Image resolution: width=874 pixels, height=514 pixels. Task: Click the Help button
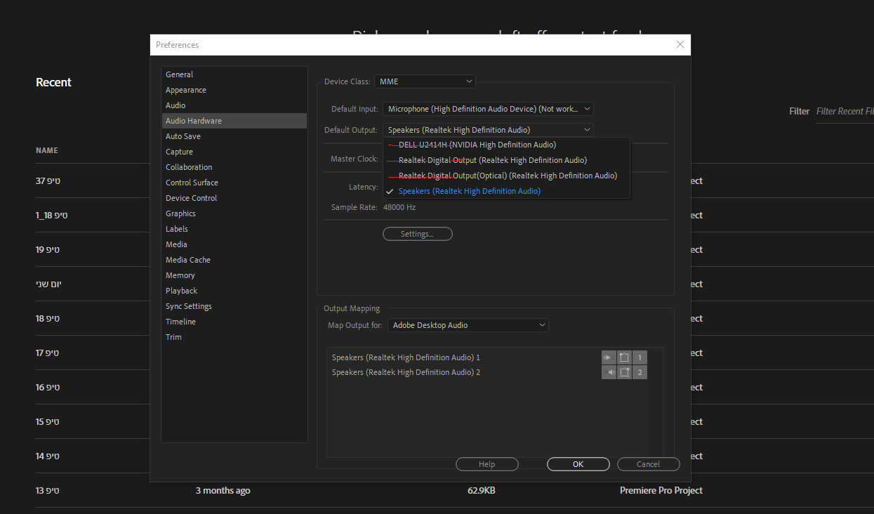click(x=486, y=464)
